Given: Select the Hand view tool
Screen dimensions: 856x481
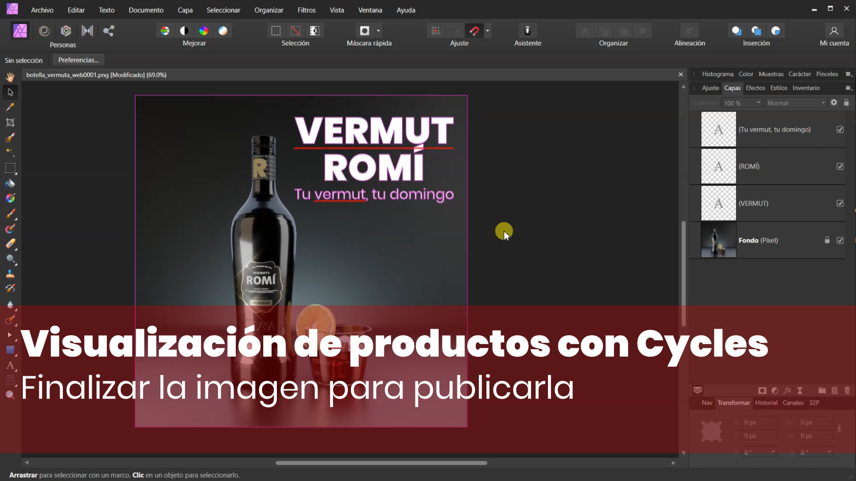Looking at the screenshot, I should point(10,77).
